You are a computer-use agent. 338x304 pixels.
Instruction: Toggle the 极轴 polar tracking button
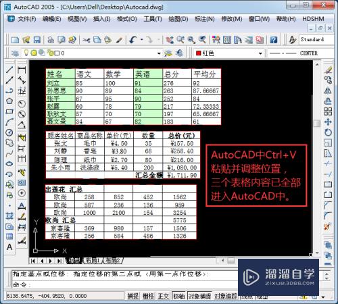(179, 296)
